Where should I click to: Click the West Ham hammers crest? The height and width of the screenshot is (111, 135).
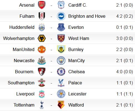point(61,38)
